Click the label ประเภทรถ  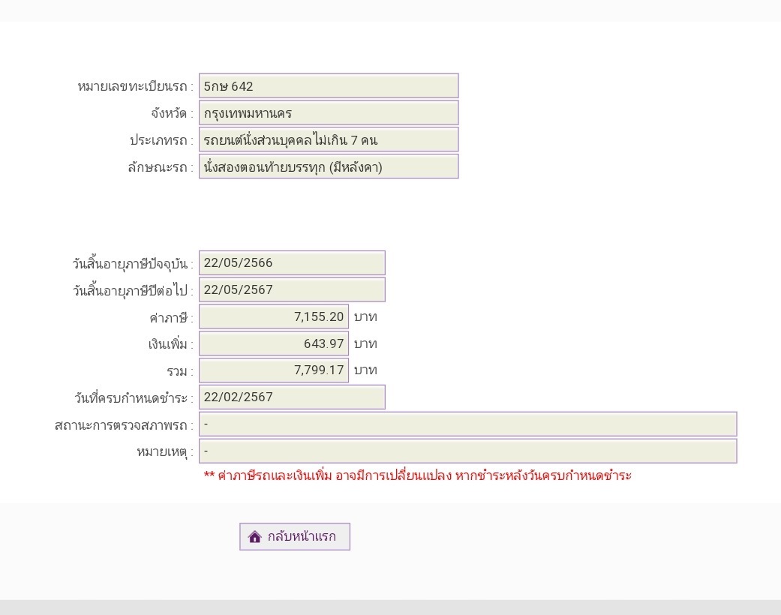pyautogui.click(x=161, y=140)
